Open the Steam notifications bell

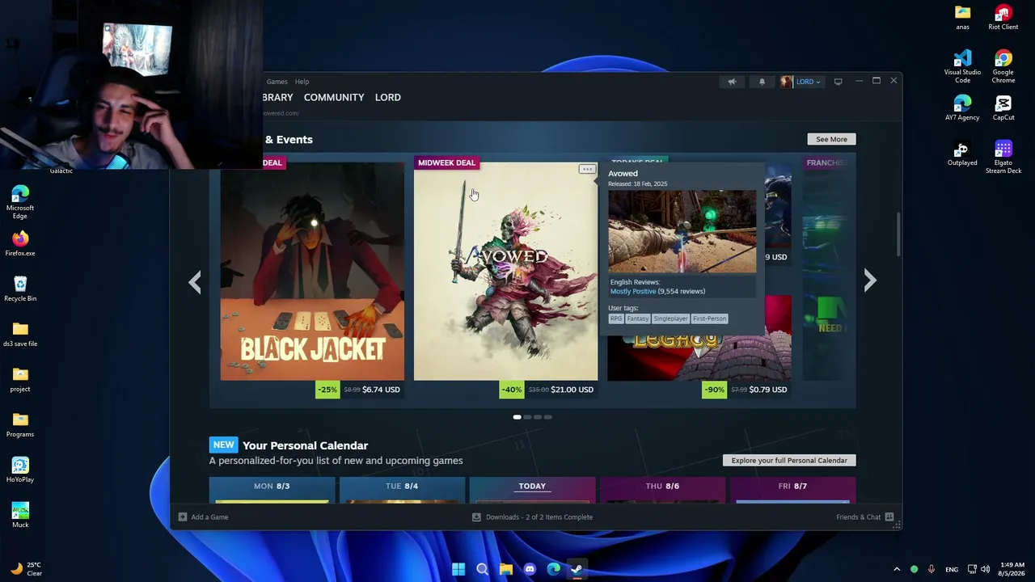(x=762, y=82)
